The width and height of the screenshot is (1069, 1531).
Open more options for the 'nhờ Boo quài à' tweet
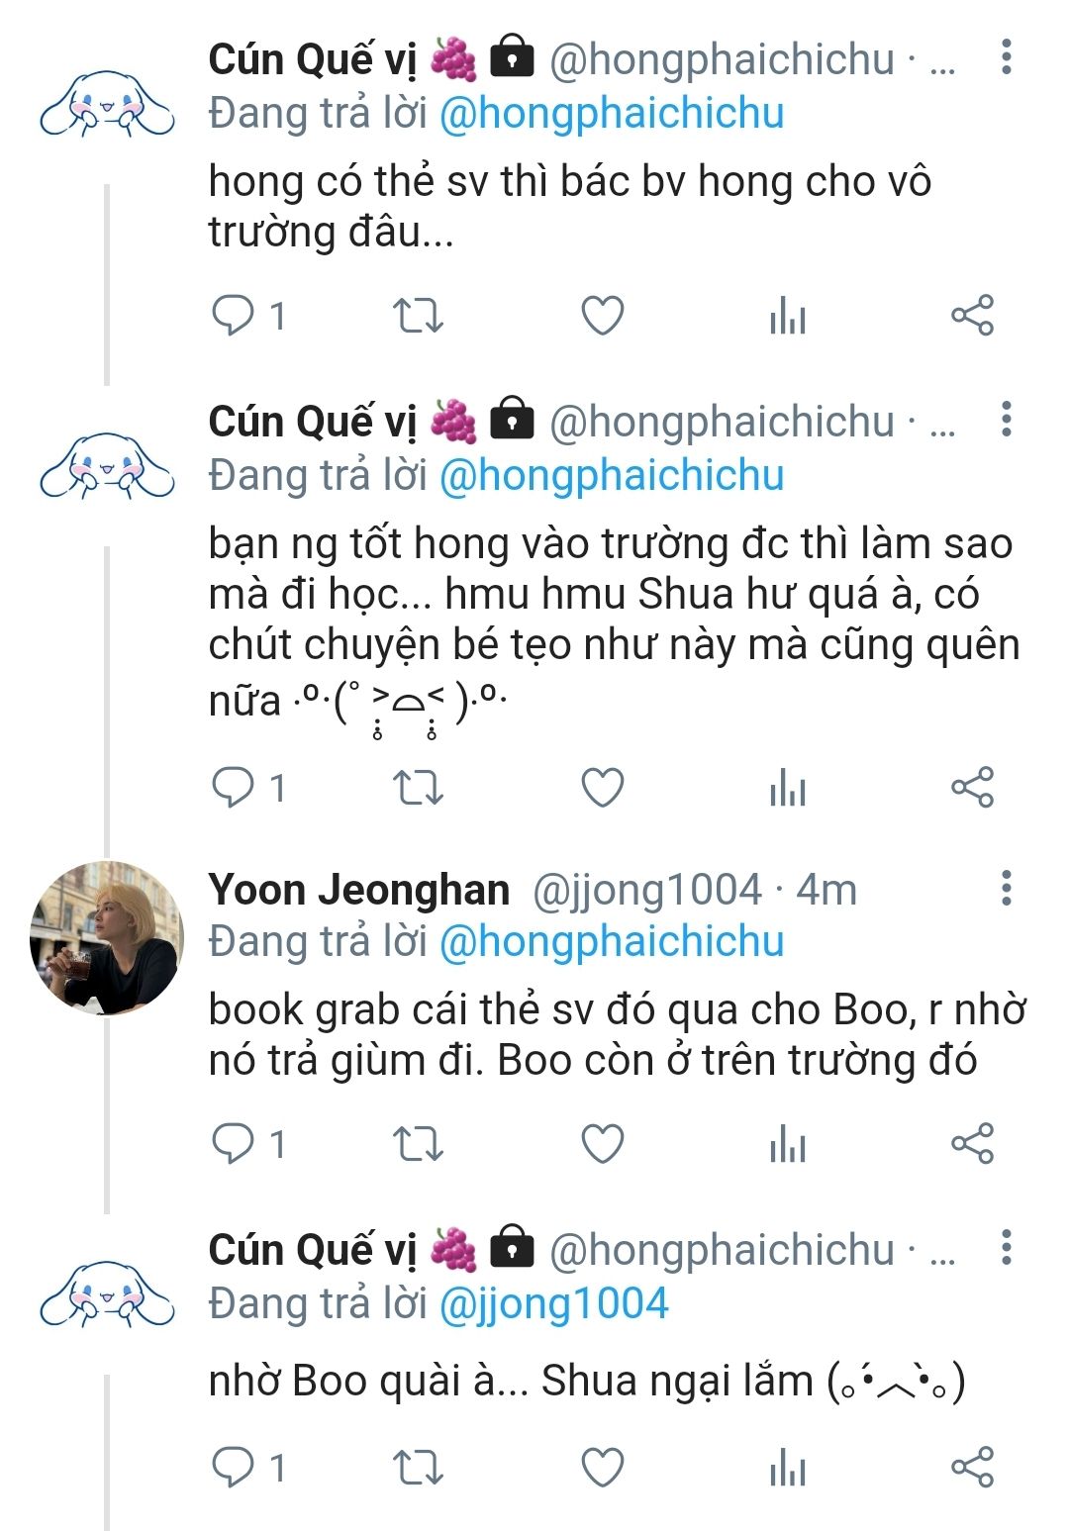coord(1006,1248)
